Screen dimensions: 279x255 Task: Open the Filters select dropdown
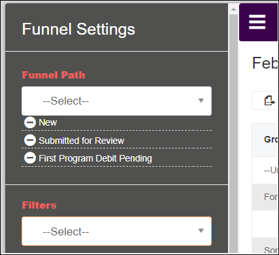(x=116, y=231)
